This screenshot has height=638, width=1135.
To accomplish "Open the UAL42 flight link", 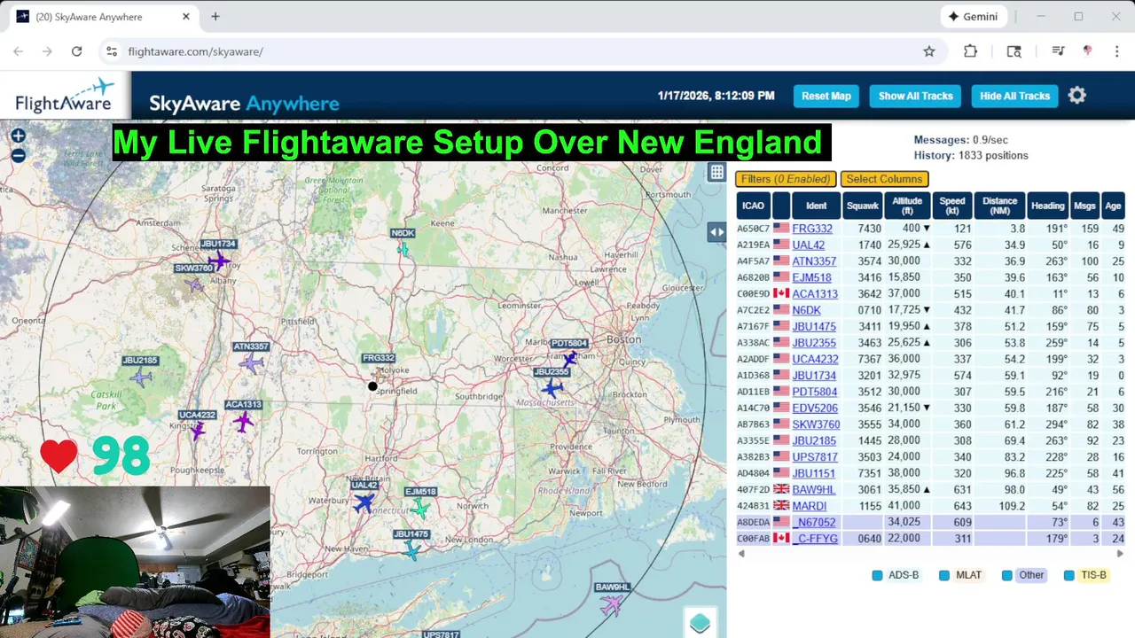I will tap(808, 245).
